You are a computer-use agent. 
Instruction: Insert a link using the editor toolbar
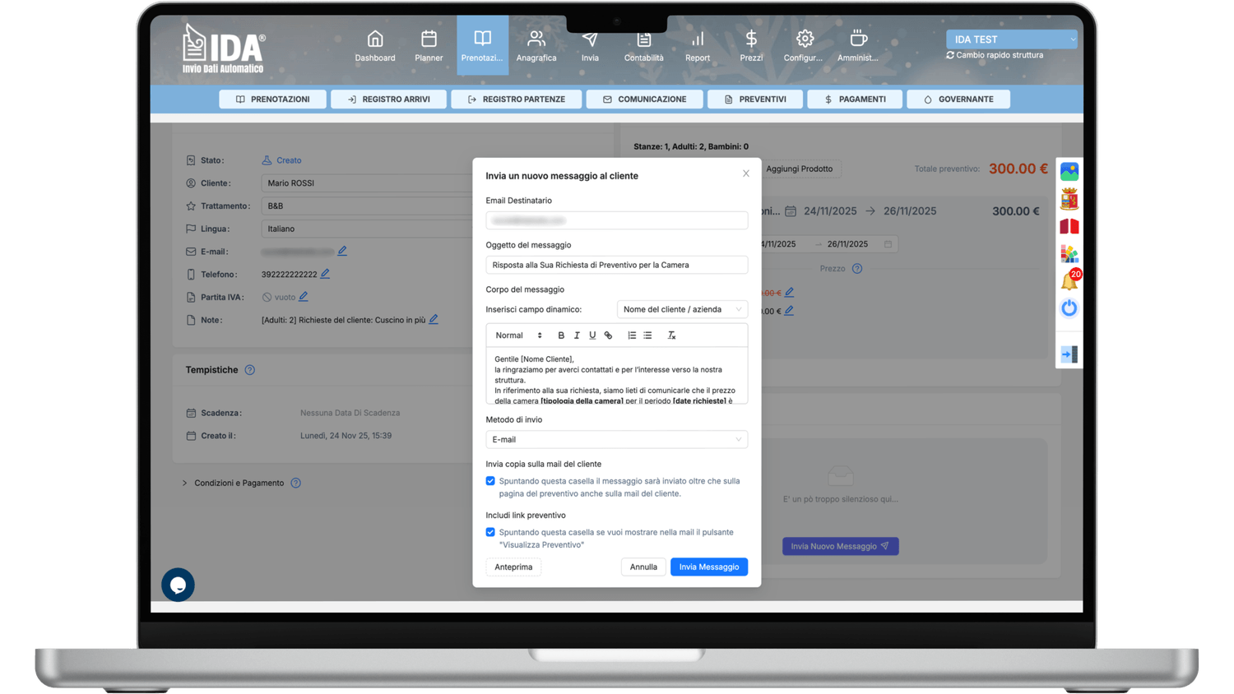pos(609,335)
